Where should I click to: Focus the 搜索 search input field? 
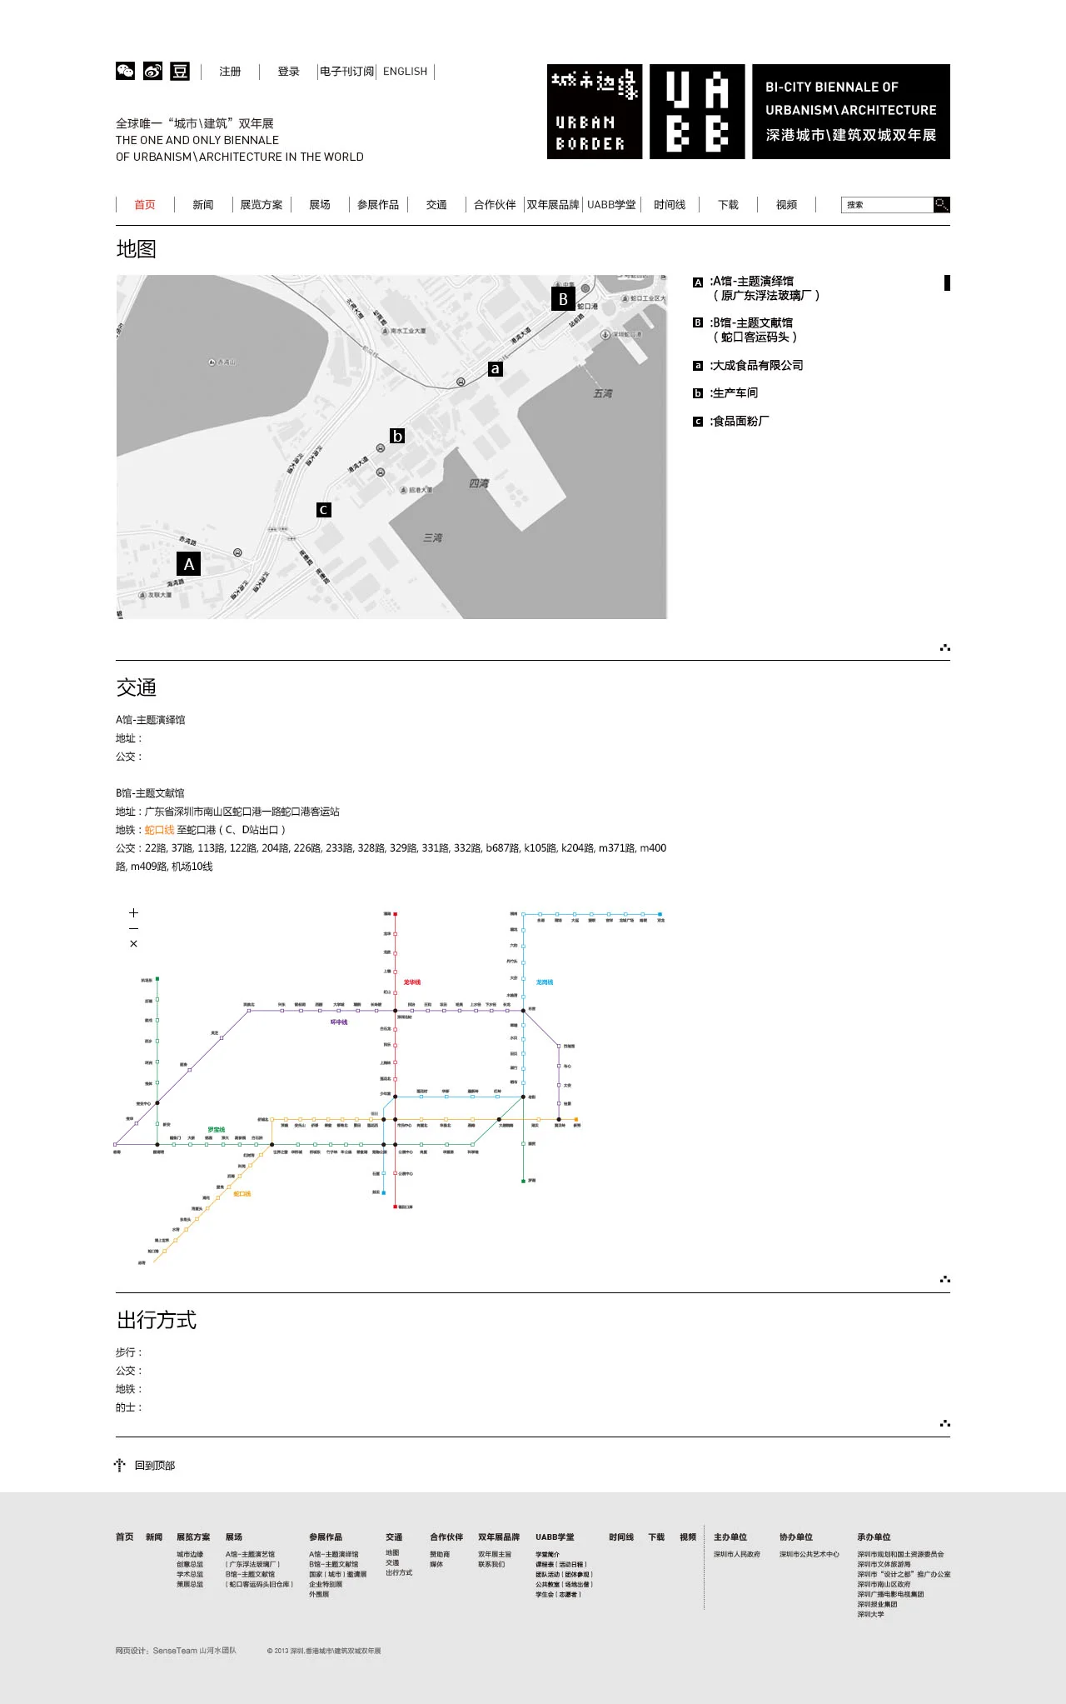pos(888,205)
